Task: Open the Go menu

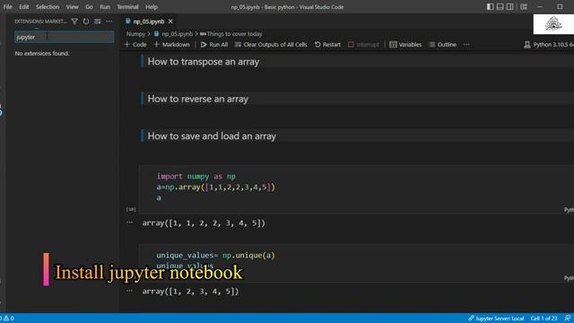Action: [x=89, y=7]
